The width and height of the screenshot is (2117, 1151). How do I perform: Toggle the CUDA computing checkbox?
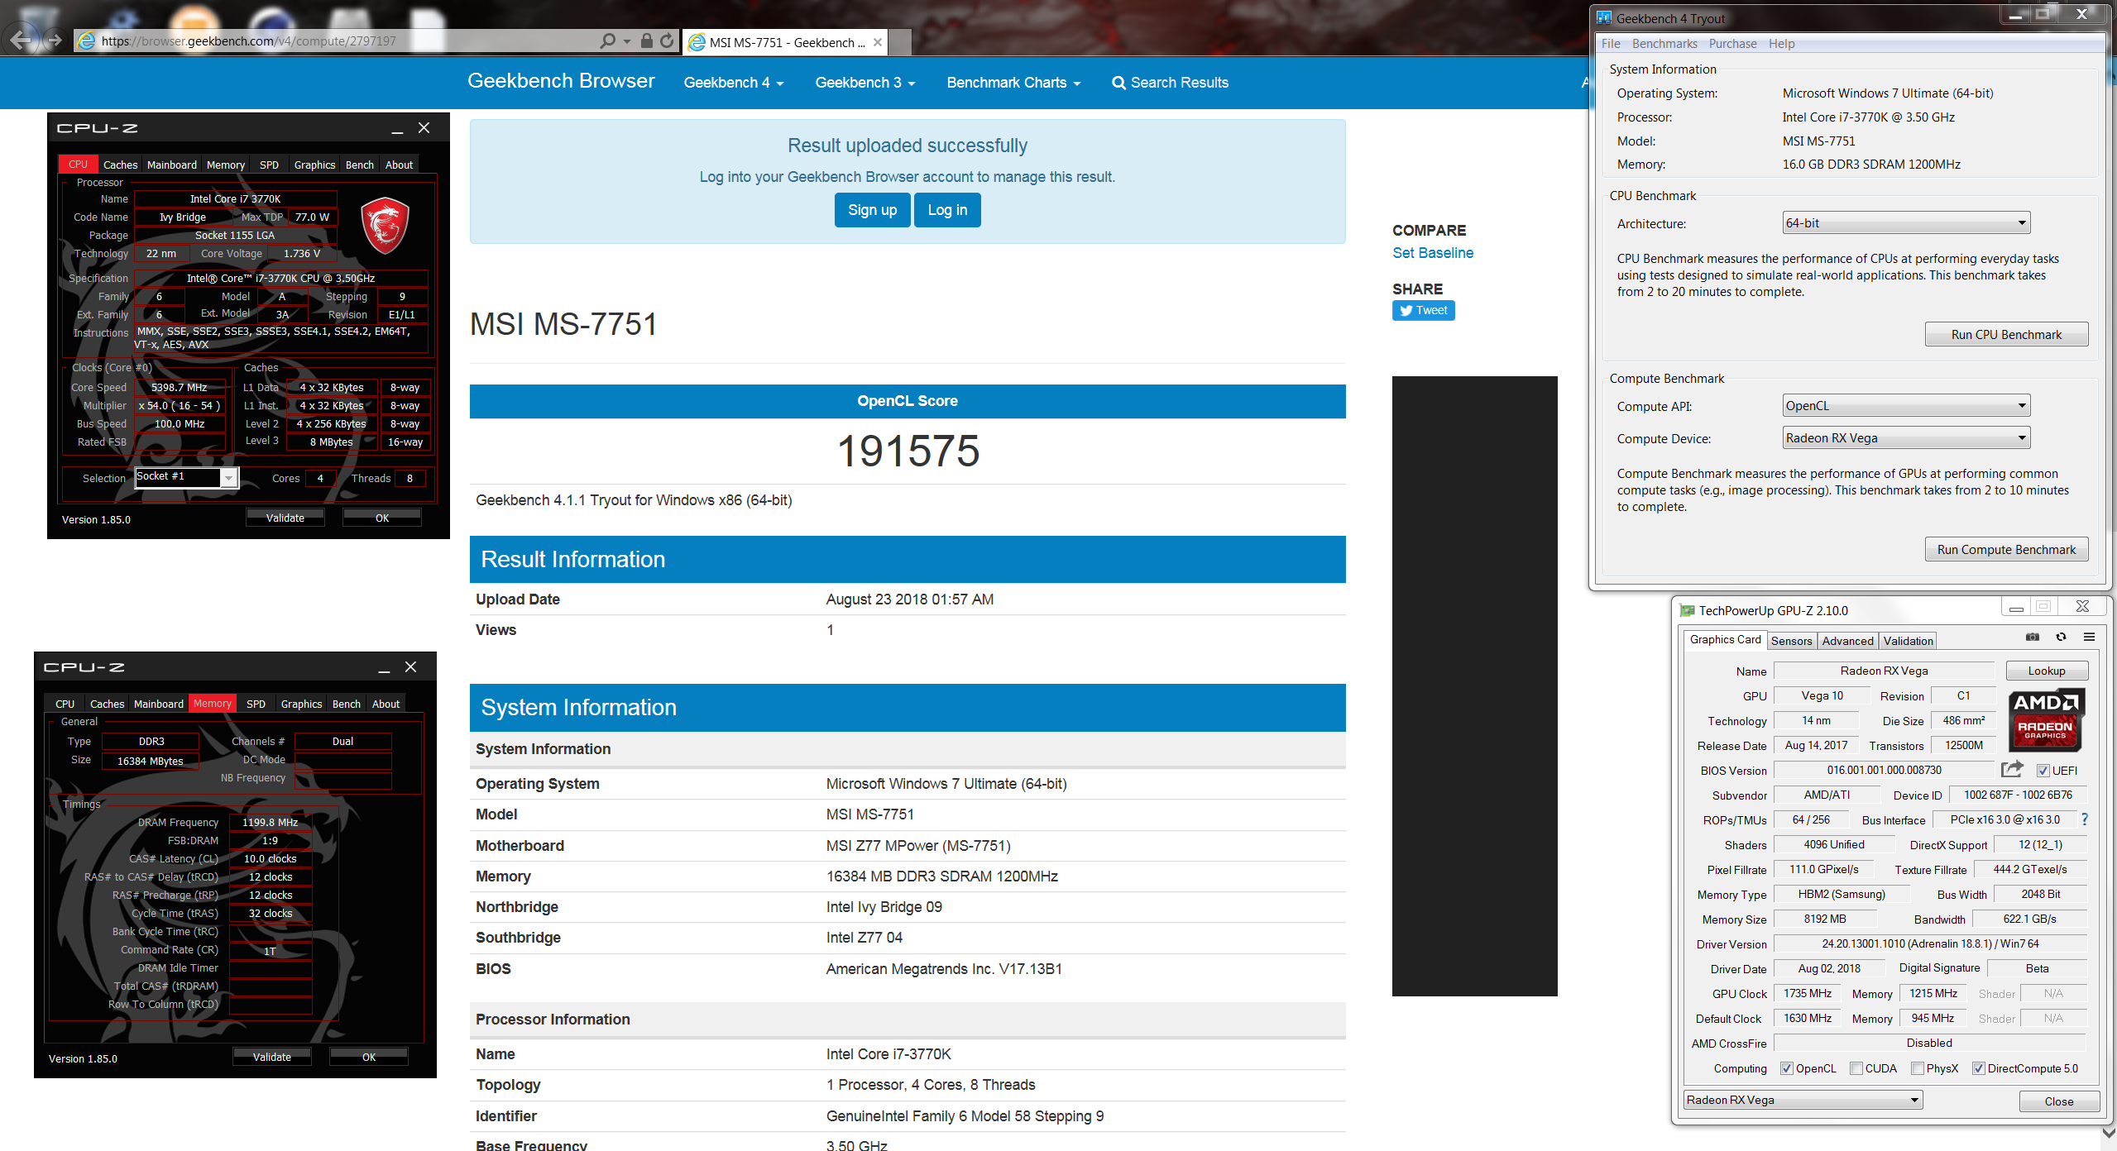click(1856, 1068)
